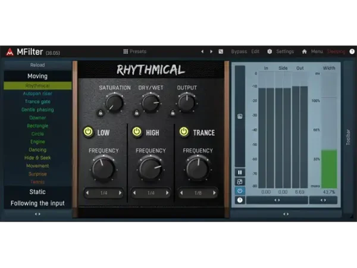The image size is (357, 268).
Task: Select the Circle preset
Action: click(37, 134)
